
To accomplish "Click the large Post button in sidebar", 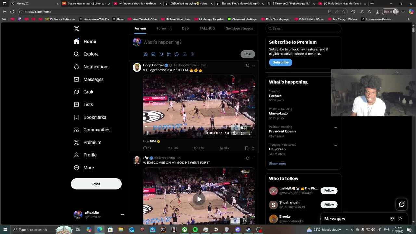I will point(96,184).
